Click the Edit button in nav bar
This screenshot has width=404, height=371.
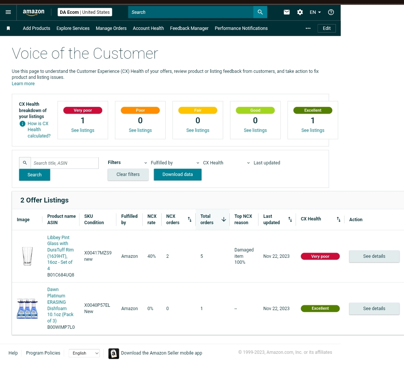tap(327, 28)
